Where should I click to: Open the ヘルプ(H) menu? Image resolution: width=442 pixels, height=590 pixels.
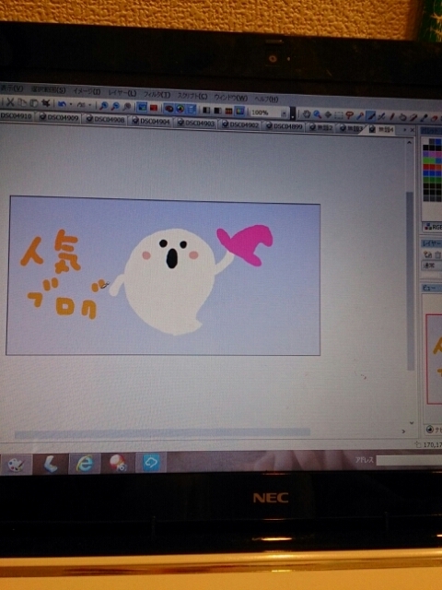coord(266,99)
